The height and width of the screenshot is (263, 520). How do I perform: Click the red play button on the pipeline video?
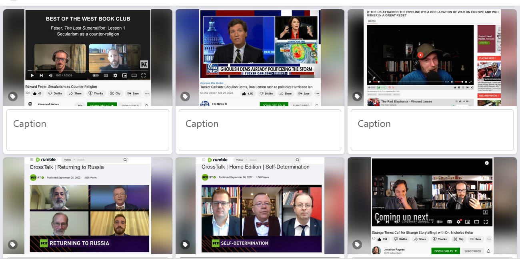[x=420, y=55]
